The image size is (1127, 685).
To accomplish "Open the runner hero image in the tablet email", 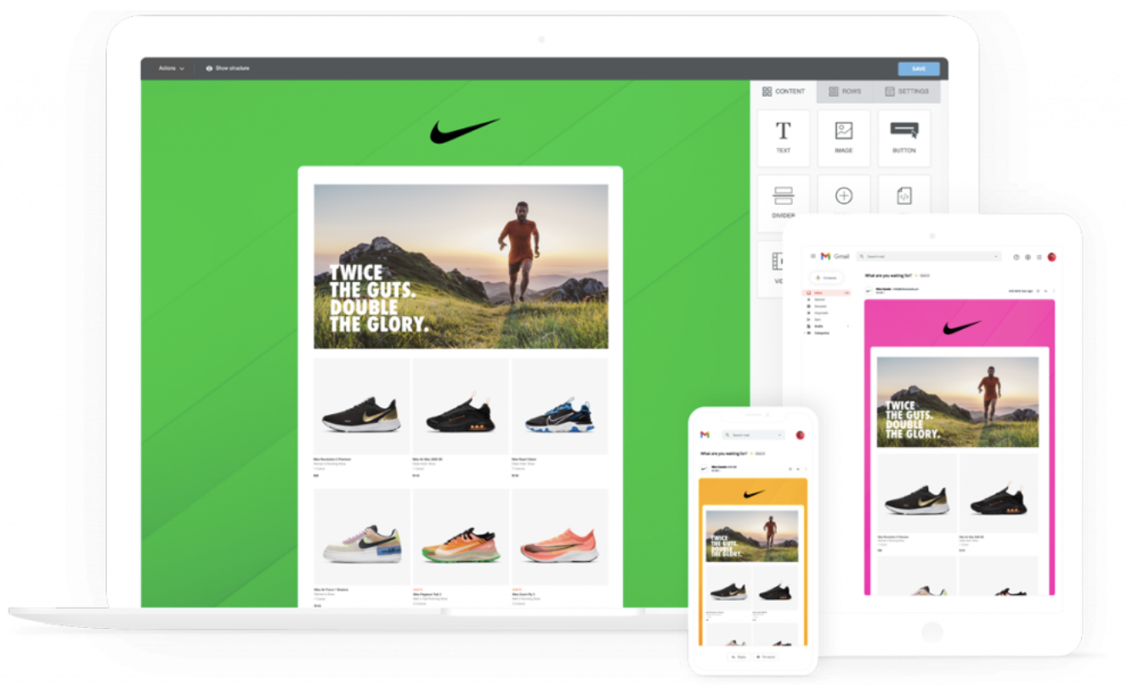I will pos(958,402).
